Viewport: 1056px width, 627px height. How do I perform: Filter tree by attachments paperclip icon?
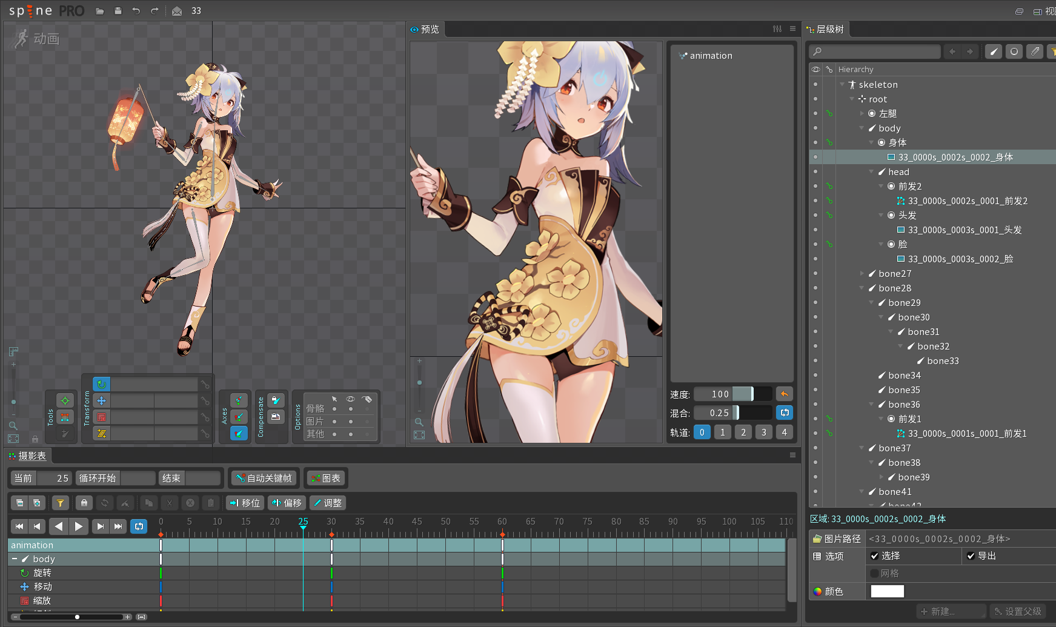pyautogui.click(x=1035, y=51)
